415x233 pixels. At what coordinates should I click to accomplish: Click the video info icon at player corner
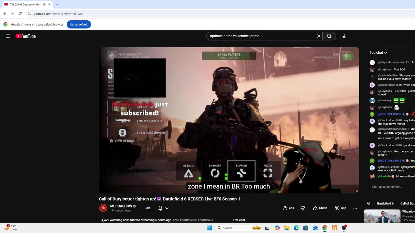[x=357, y=191]
